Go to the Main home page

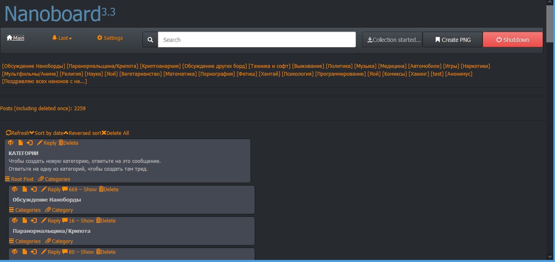click(16, 38)
